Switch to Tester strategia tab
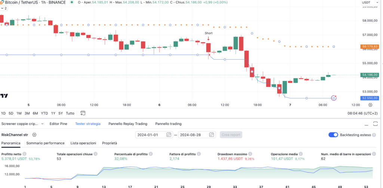This screenshot has height=188, width=383. (x=88, y=124)
